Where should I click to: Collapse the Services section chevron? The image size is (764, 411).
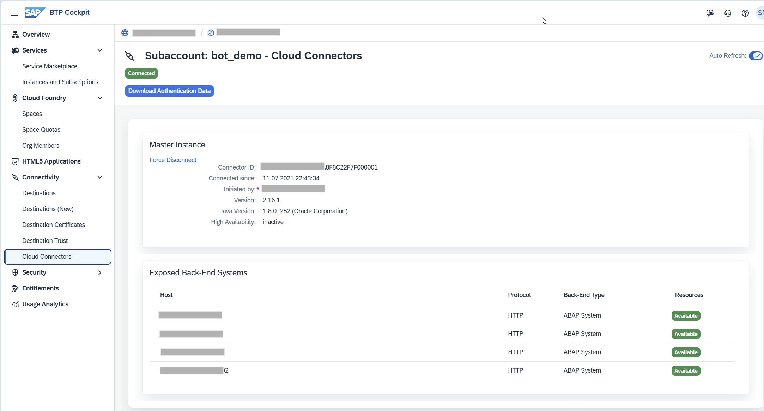click(x=100, y=50)
